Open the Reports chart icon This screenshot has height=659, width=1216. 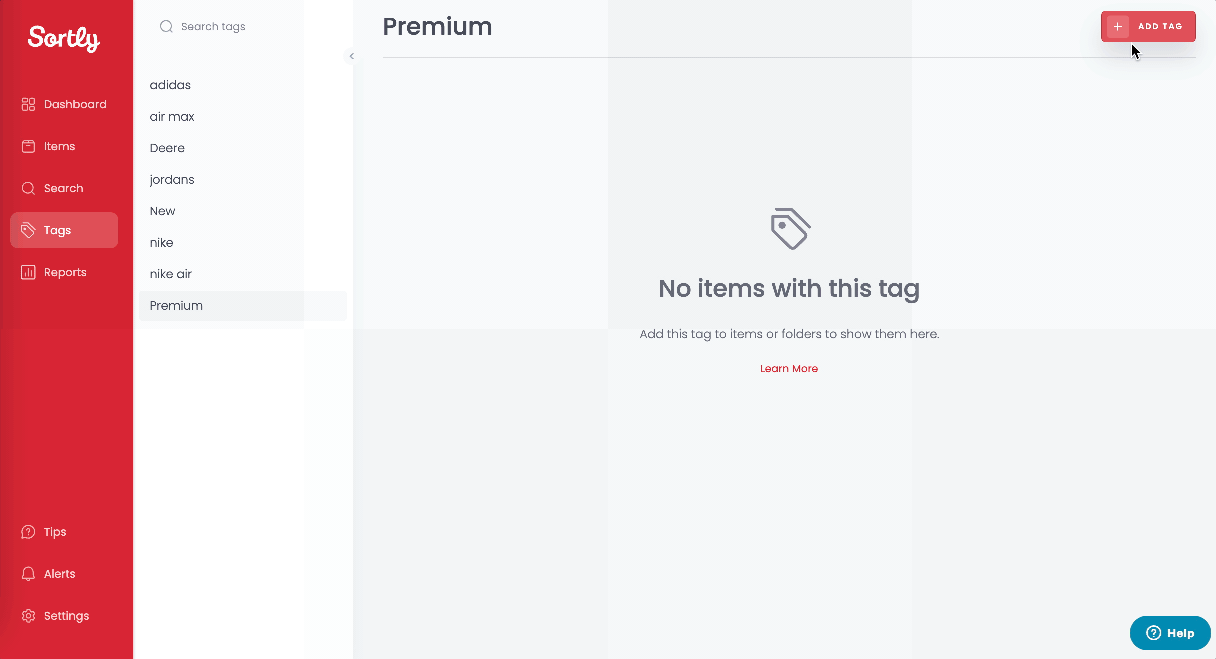point(28,272)
